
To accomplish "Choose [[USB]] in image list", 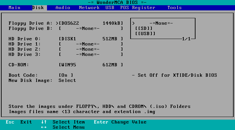I will (145, 33).
